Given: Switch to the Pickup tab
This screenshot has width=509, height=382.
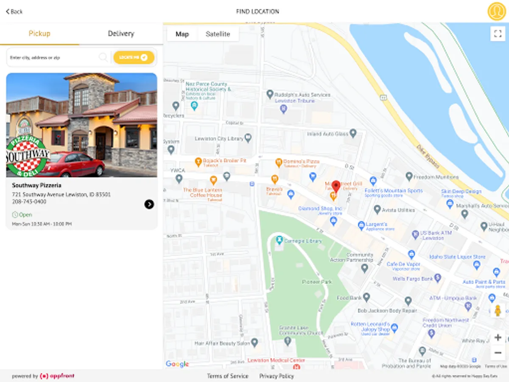Looking at the screenshot, I should 39,34.
